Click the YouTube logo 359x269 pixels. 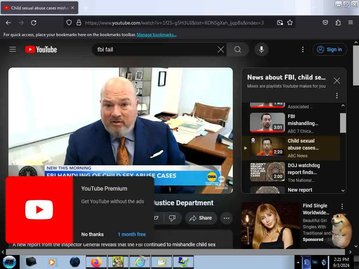click(x=41, y=49)
